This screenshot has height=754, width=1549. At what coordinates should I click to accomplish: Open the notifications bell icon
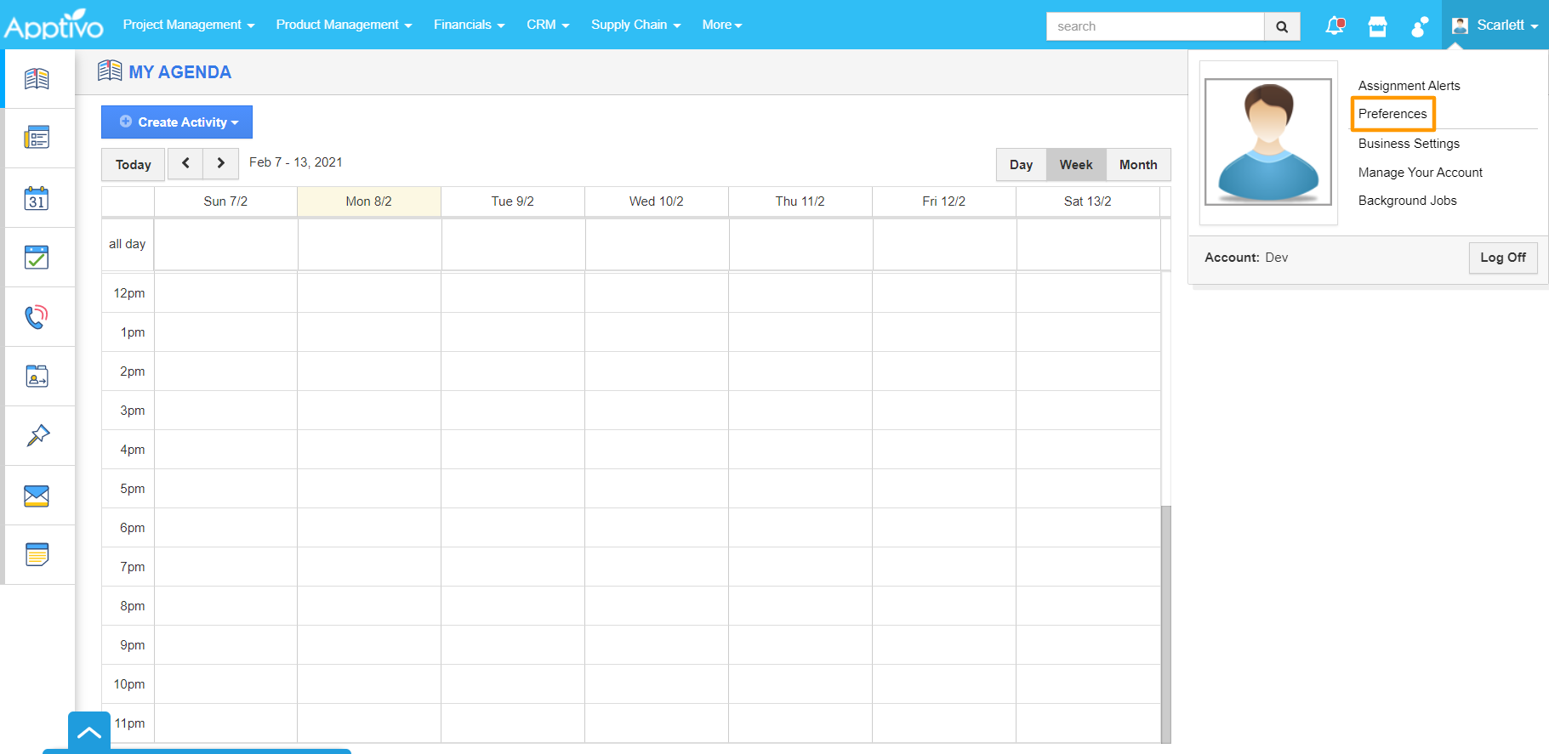coord(1335,26)
